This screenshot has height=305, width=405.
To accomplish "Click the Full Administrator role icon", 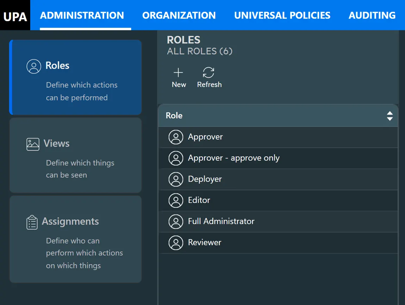I will click(176, 222).
